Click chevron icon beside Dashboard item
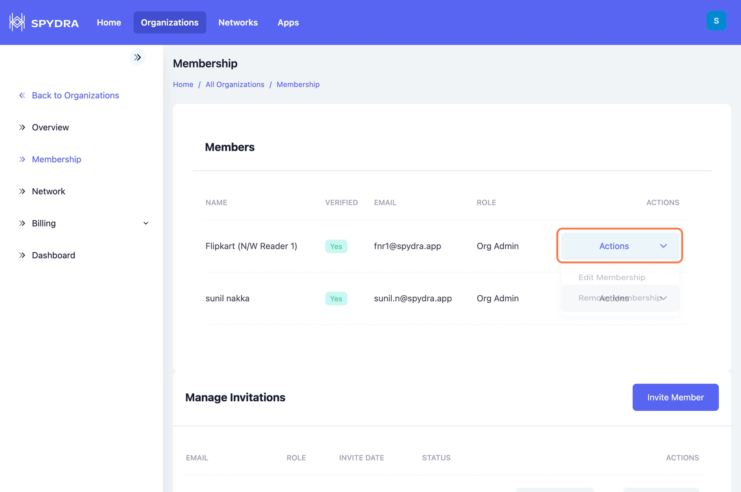The width and height of the screenshot is (741, 492). tap(22, 255)
